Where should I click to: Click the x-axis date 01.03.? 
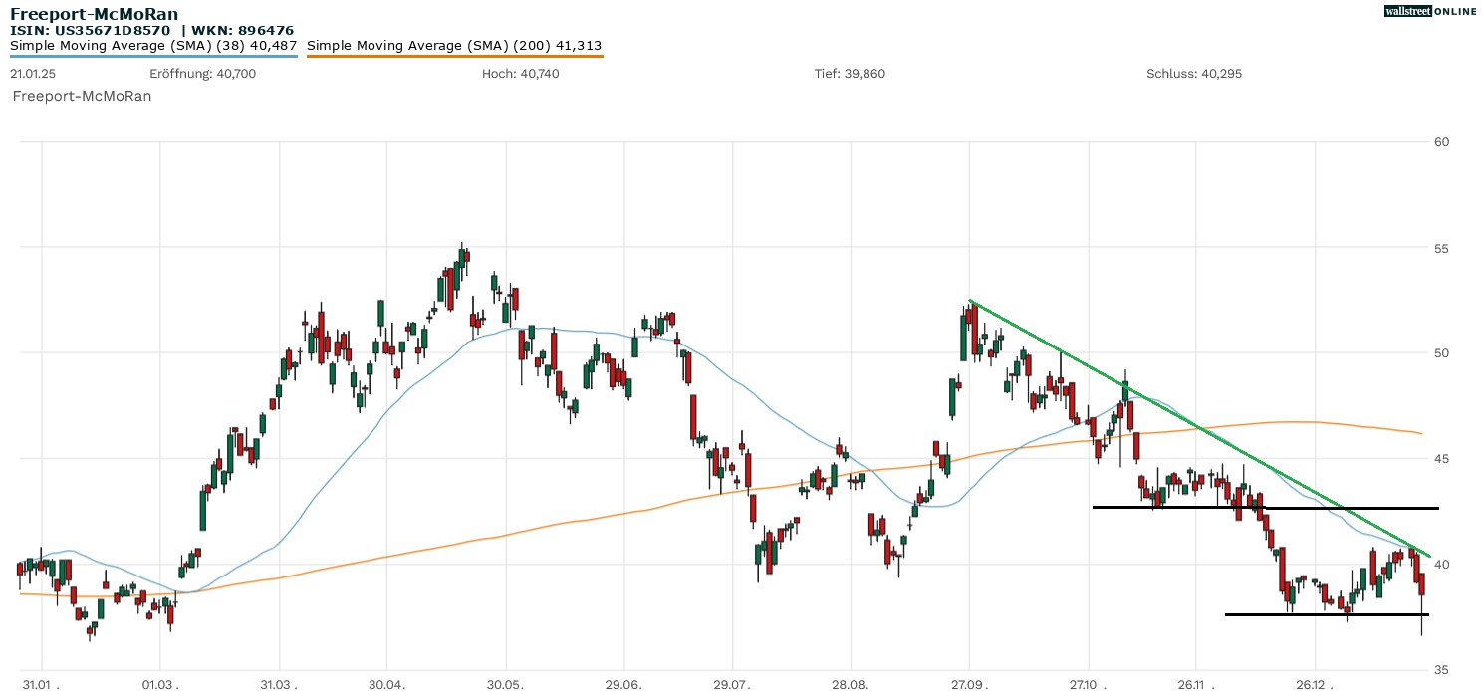161,684
